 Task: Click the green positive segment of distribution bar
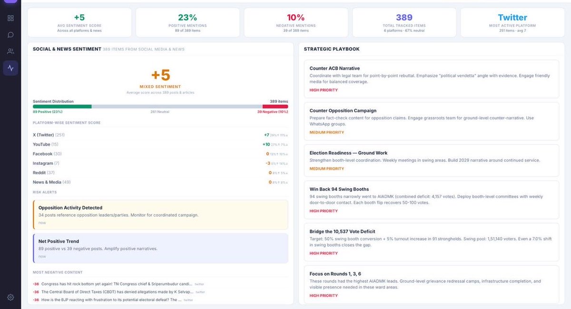62,107
